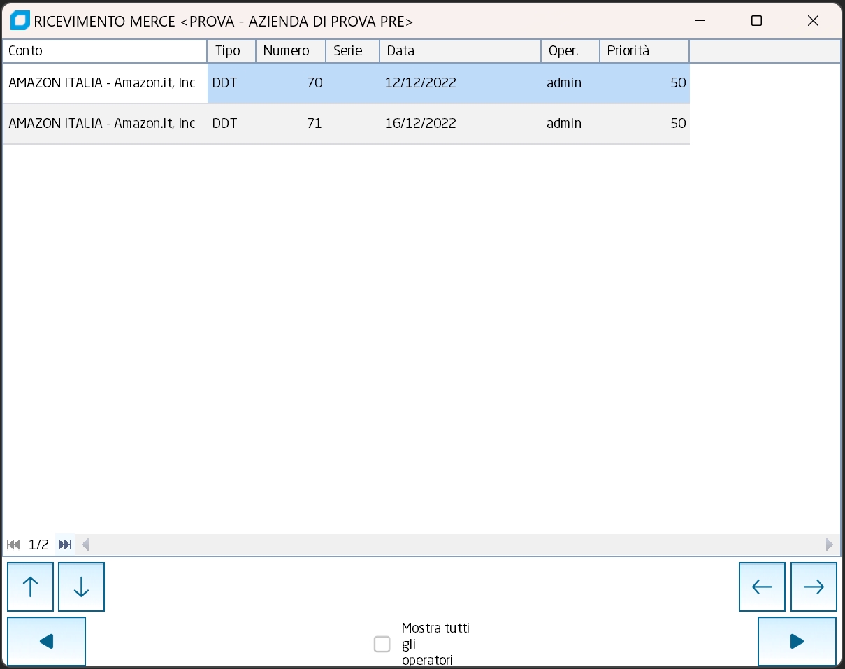Click date 12/12/2022 cell
This screenshot has height=669, width=845.
coord(461,83)
